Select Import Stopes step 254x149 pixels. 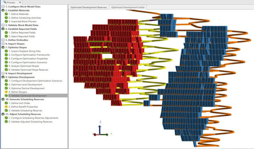[x=15, y=44]
